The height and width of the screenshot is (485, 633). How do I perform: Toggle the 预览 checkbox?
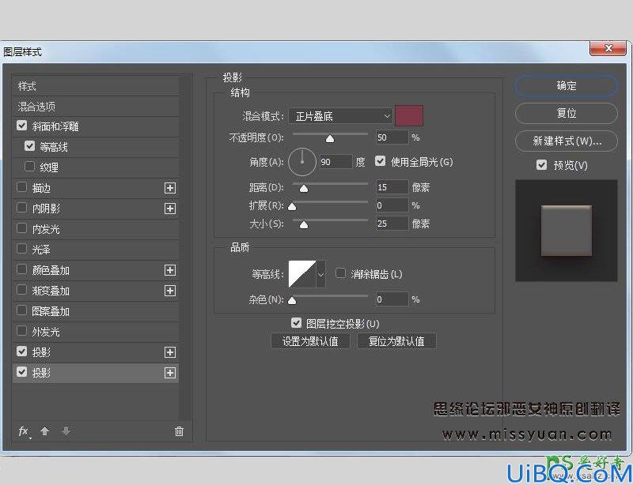pos(542,165)
